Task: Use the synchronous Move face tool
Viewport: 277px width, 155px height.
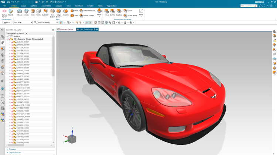Action: coord(107,12)
